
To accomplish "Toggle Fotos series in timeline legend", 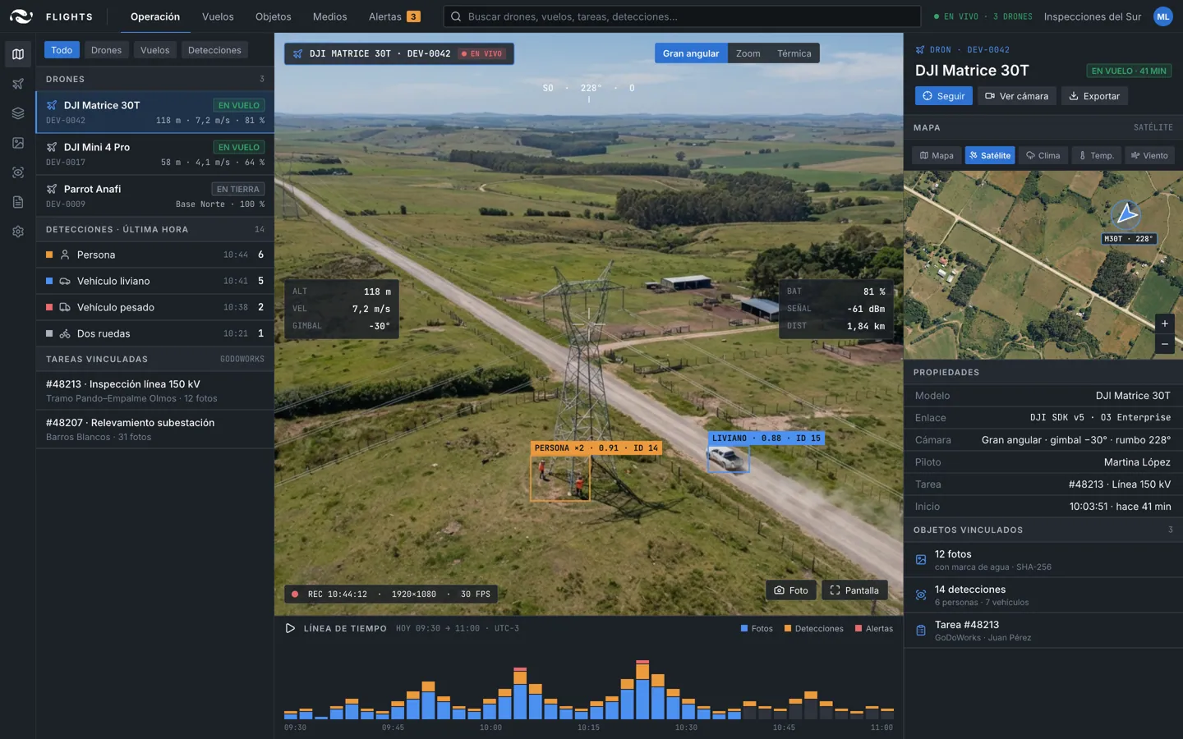I will 757,628.
